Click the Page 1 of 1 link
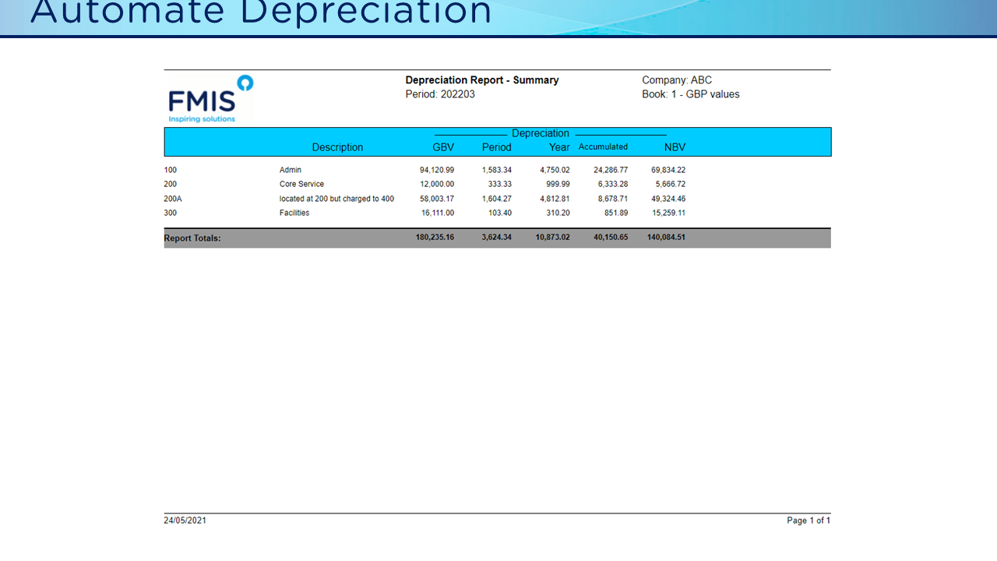The image size is (997, 561). [x=809, y=520]
